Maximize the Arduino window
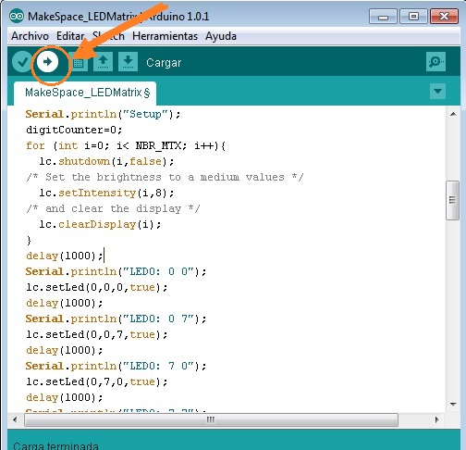 pos(413,17)
